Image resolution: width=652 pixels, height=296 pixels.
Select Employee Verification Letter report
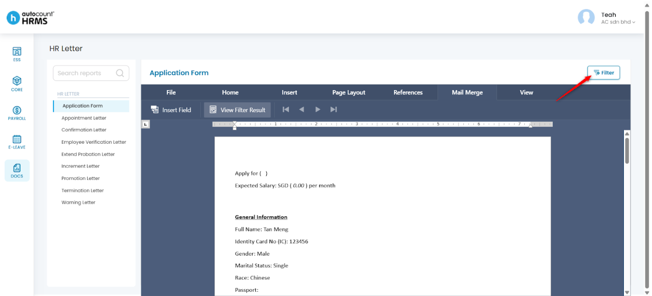point(94,142)
